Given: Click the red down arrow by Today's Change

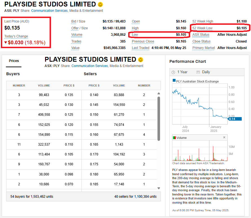Looking at the screenshot, I should (x=6, y=43).
